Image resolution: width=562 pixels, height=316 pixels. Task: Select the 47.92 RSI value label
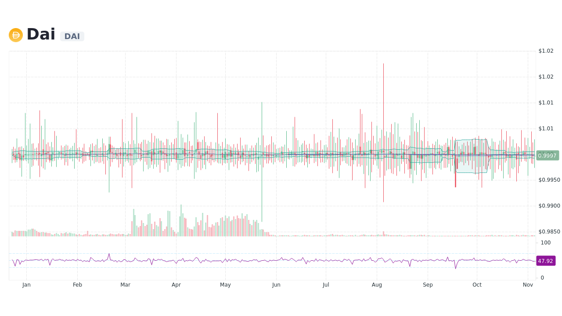(x=546, y=261)
